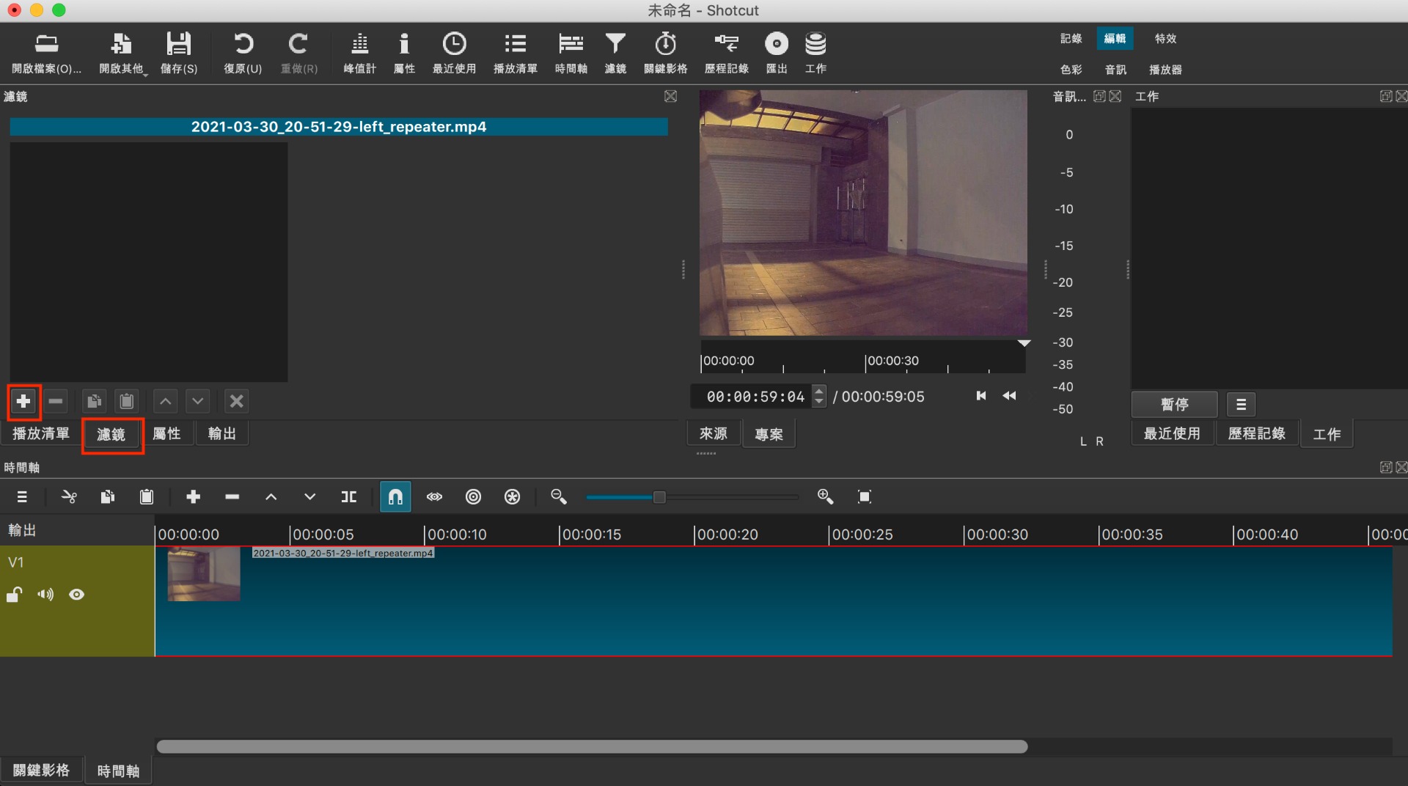Append the clip with the timeline plus icon
Image resolution: width=1408 pixels, height=786 pixels.
194,497
